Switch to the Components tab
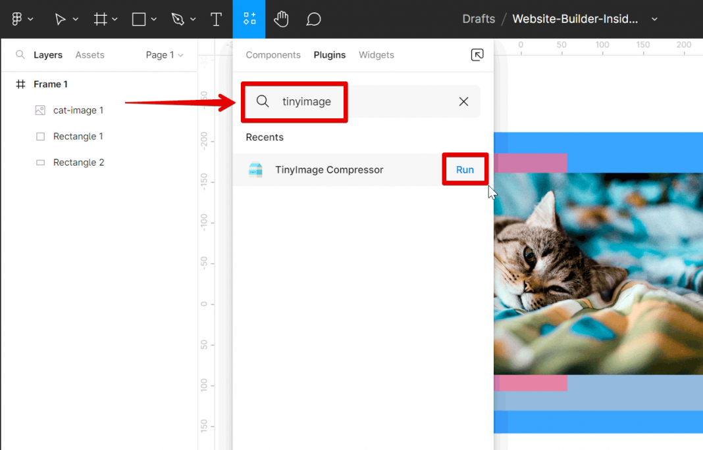 coord(273,55)
